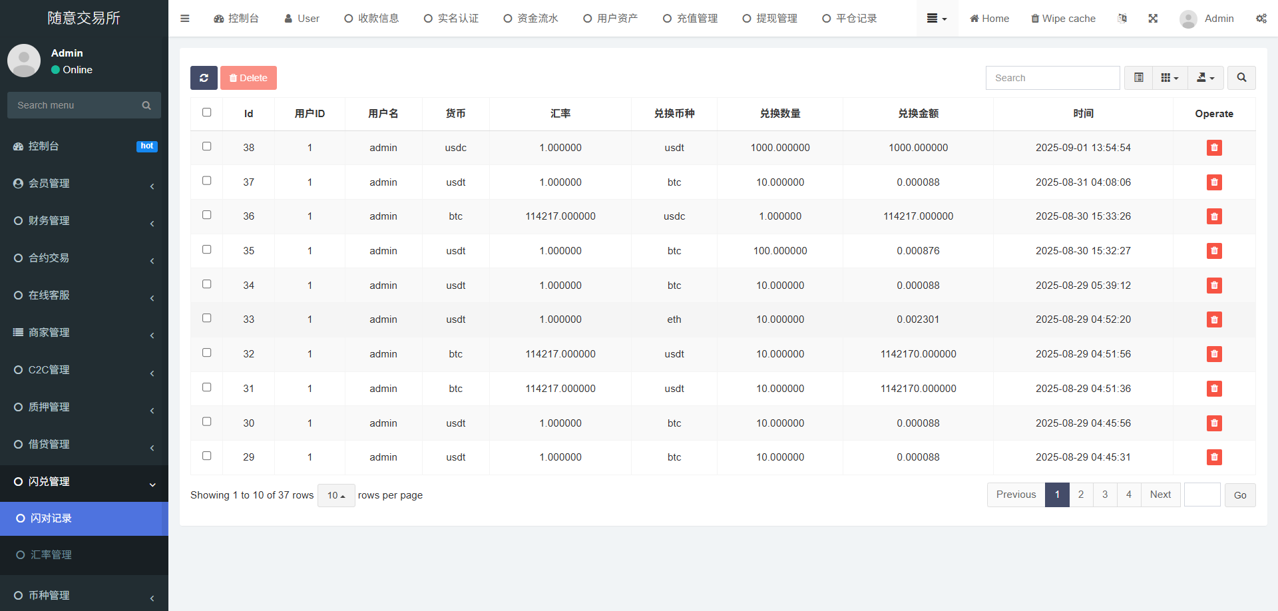The height and width of the screenshot is (611, 1278).
Task: Open the rows per page dropdown
Action: pos(336,495)
